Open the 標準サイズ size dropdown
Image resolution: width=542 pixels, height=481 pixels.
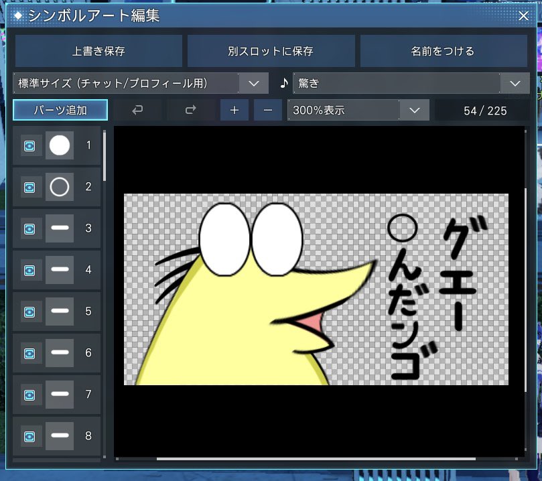point(253,83)
